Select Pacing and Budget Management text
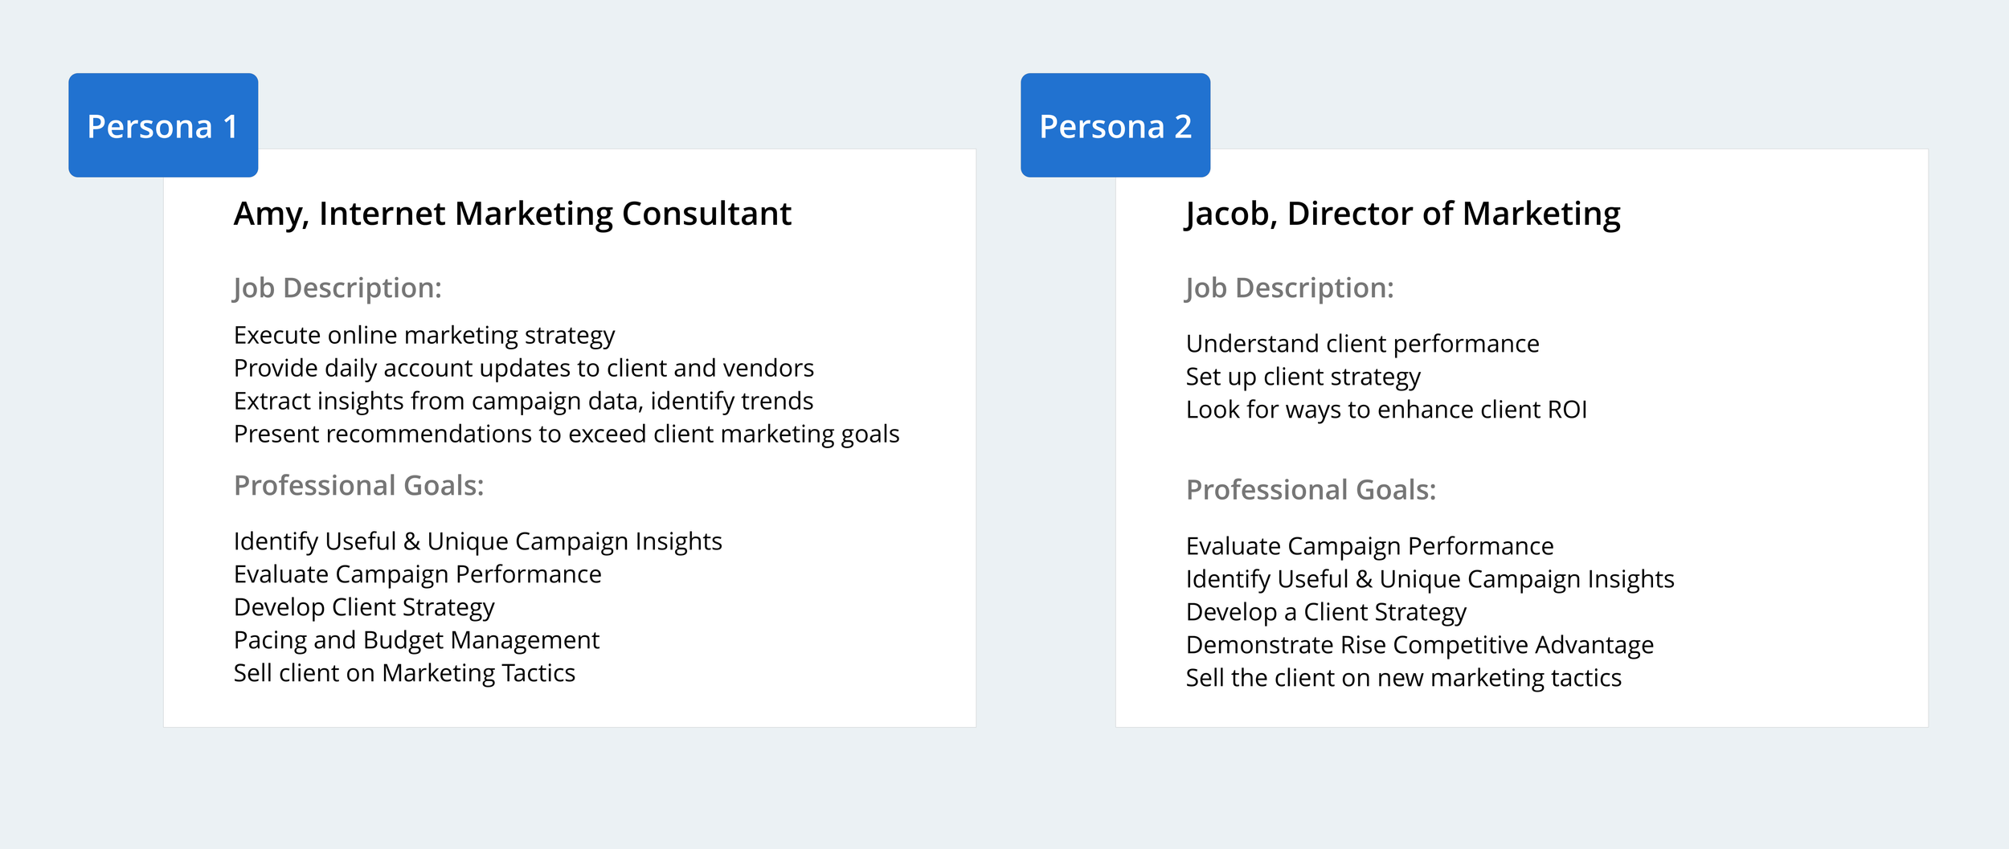The width and height of the screenshot is (2009, 849). (x=416, y=641)
